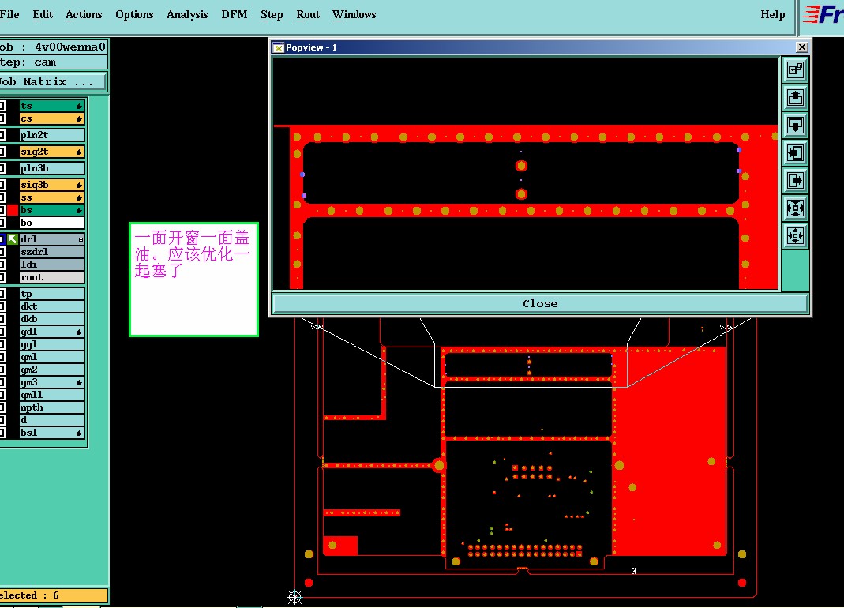Screen dimensions: 844x608
Task: Click the Close button under the popview
Action: pyautogui.click(x=540, y=303)
